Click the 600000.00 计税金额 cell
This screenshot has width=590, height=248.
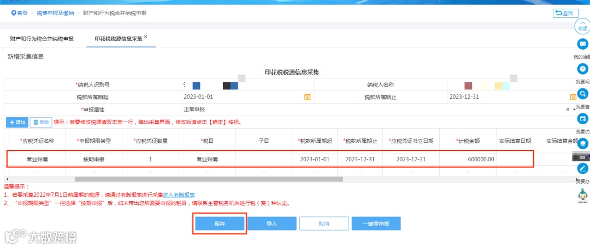pyautogui.click(x=468, y=159)
